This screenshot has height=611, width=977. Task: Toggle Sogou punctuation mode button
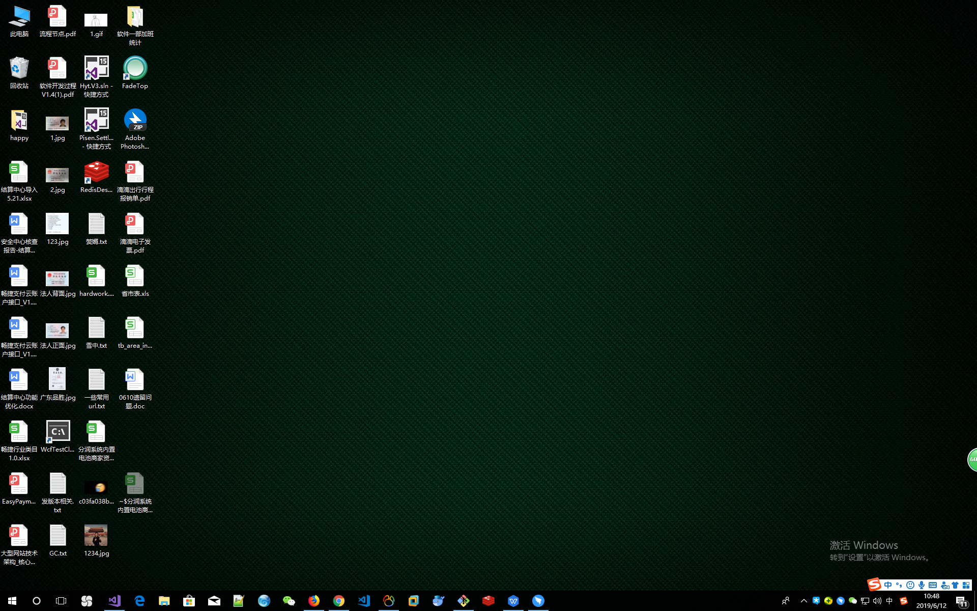click(899, 585)
